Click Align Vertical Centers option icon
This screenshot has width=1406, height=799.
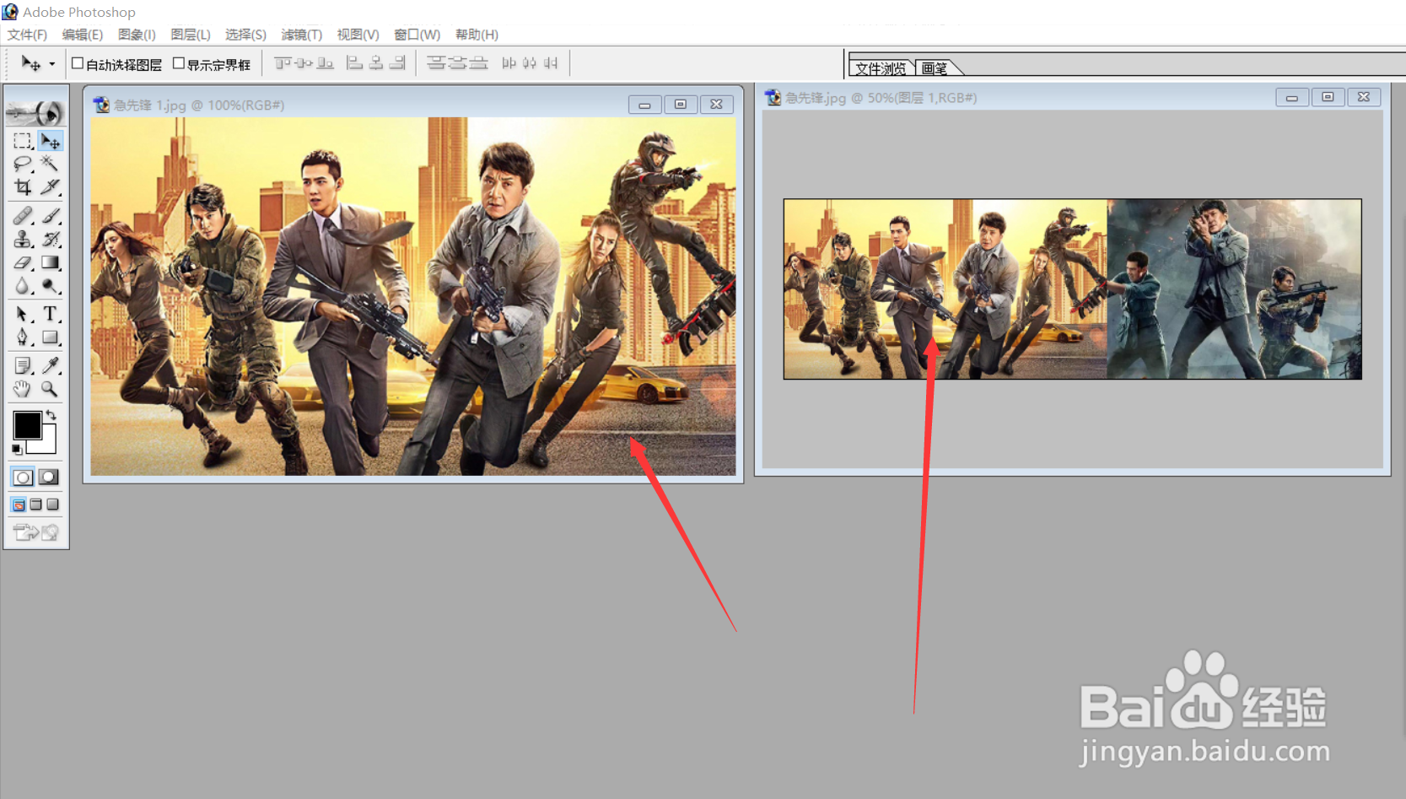tap(304, 63)
